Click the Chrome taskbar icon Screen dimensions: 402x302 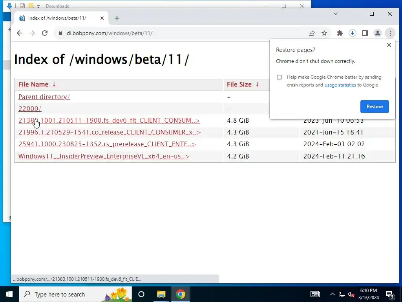coord(181,294)
